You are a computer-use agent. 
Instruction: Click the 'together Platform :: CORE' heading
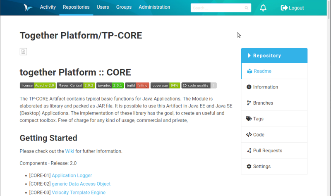75,72
